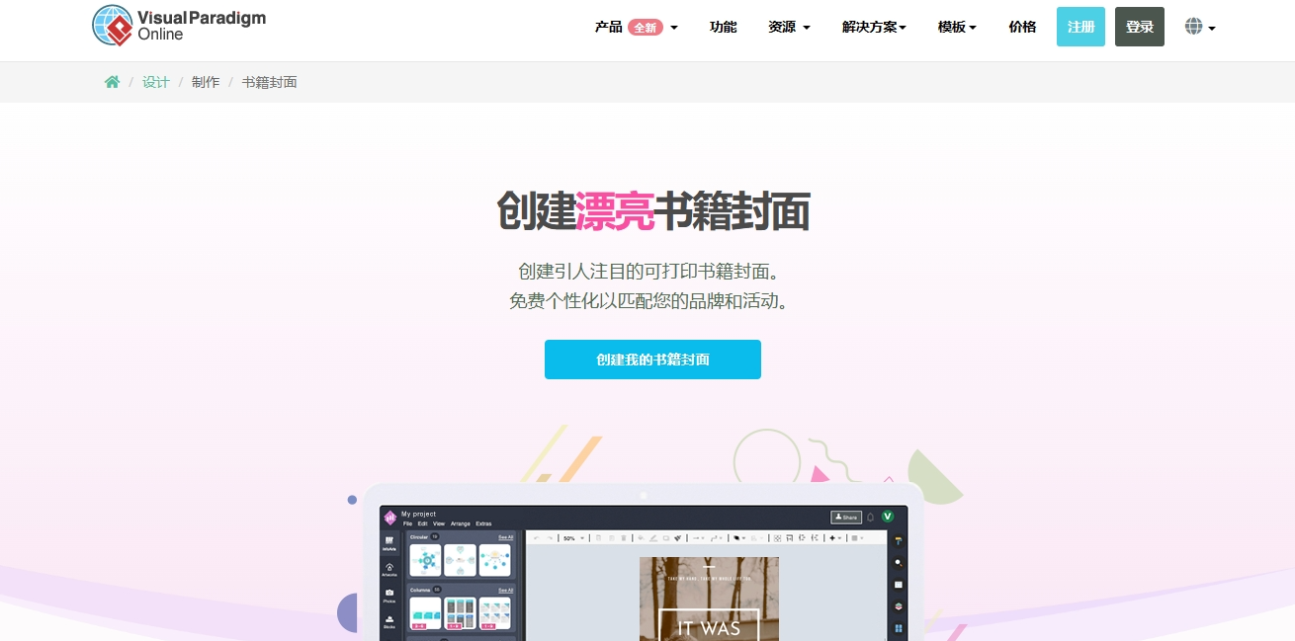Click the InfoArts icon in editor sidebar
1295x641 pixels.
click(x=389, y=542)
